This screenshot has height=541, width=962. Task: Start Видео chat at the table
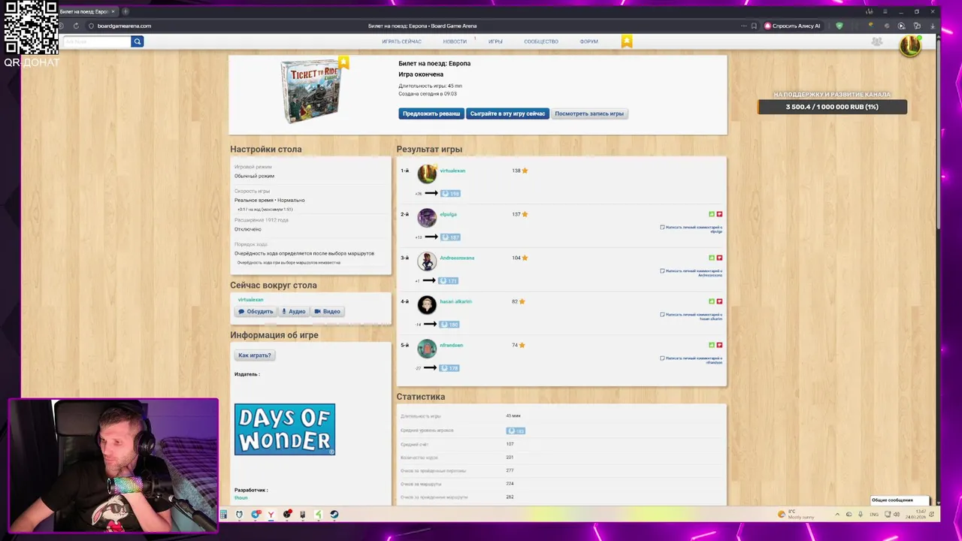point(327,311)
